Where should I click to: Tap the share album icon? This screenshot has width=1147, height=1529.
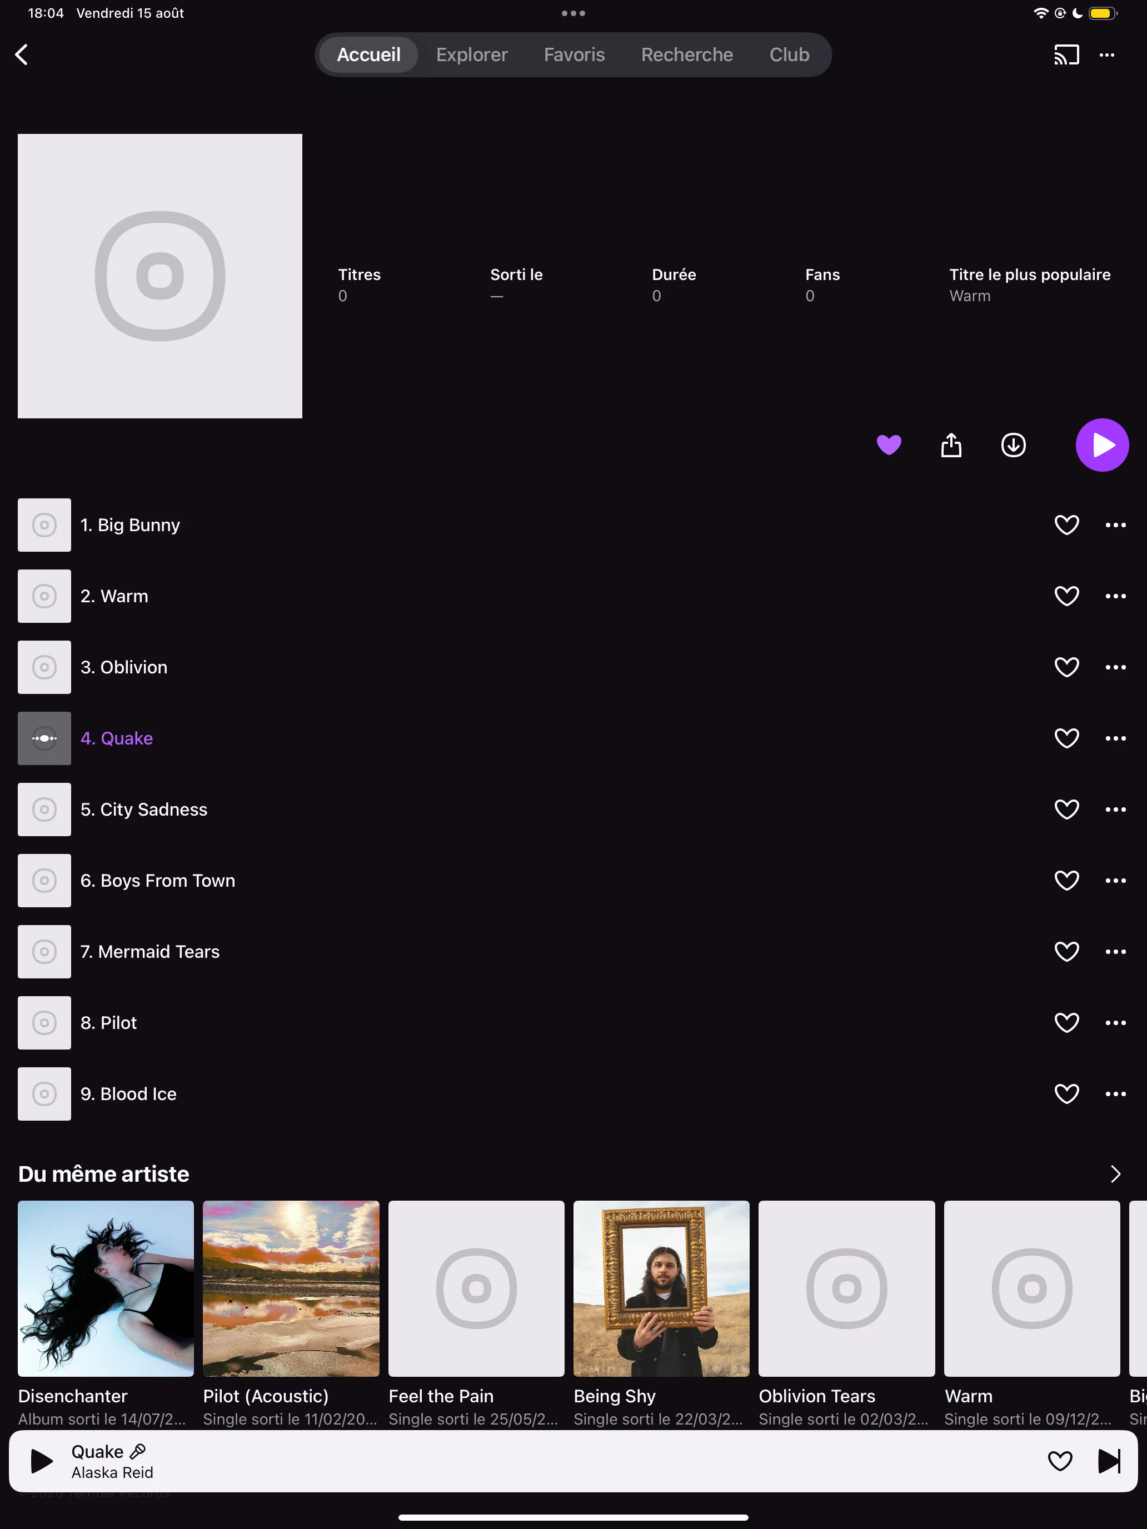[x=951, y=445]
